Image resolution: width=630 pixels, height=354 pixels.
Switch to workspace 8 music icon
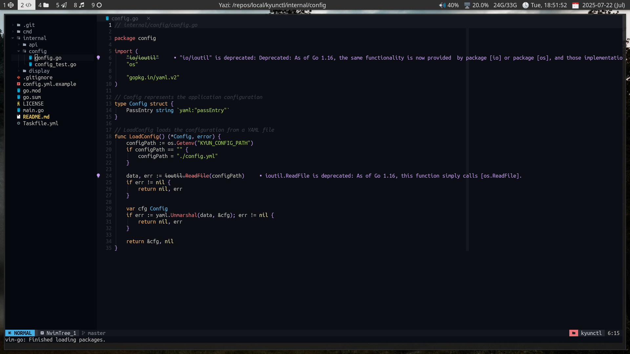79,5
